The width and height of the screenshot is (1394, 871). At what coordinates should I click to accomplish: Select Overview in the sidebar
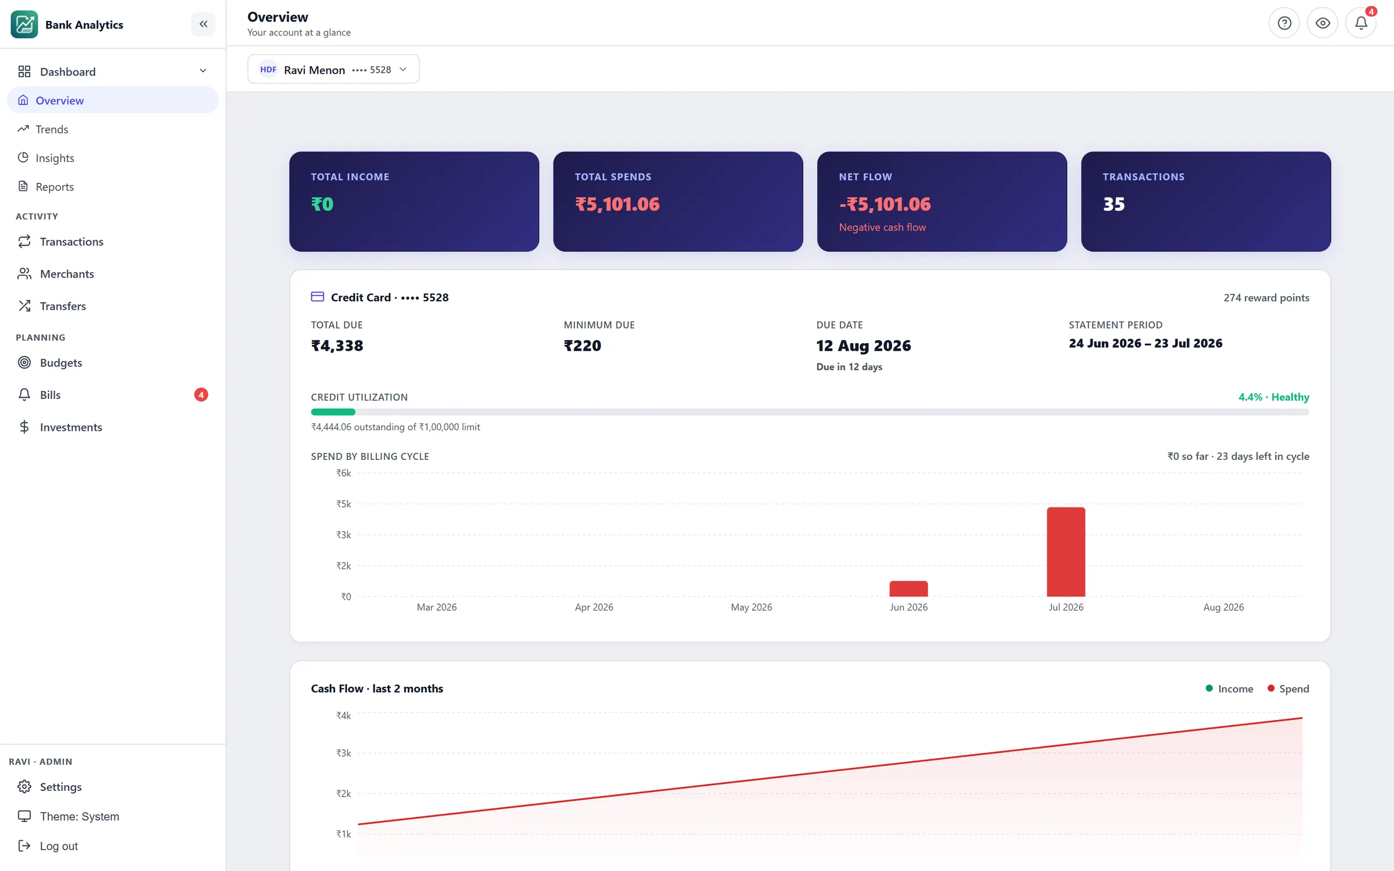point(113,100)
